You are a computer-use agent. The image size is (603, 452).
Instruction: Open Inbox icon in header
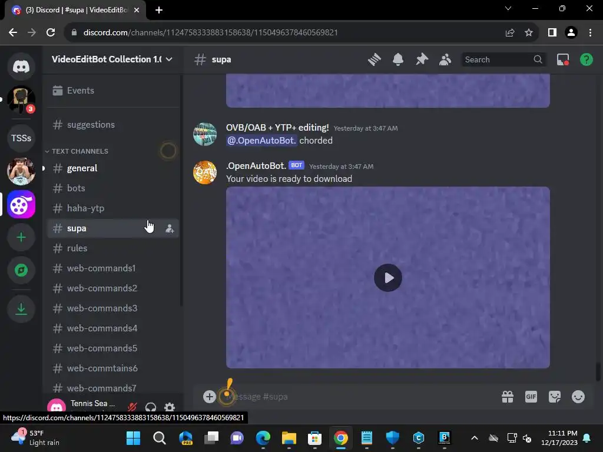point(562,59)
